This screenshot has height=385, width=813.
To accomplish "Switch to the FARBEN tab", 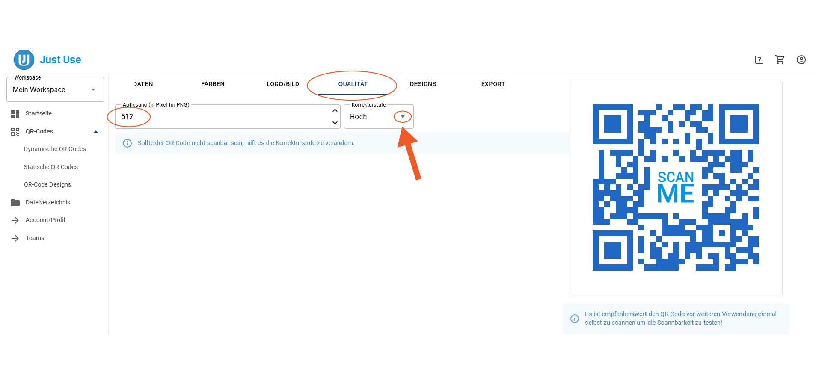I will (x=213, y=84).
